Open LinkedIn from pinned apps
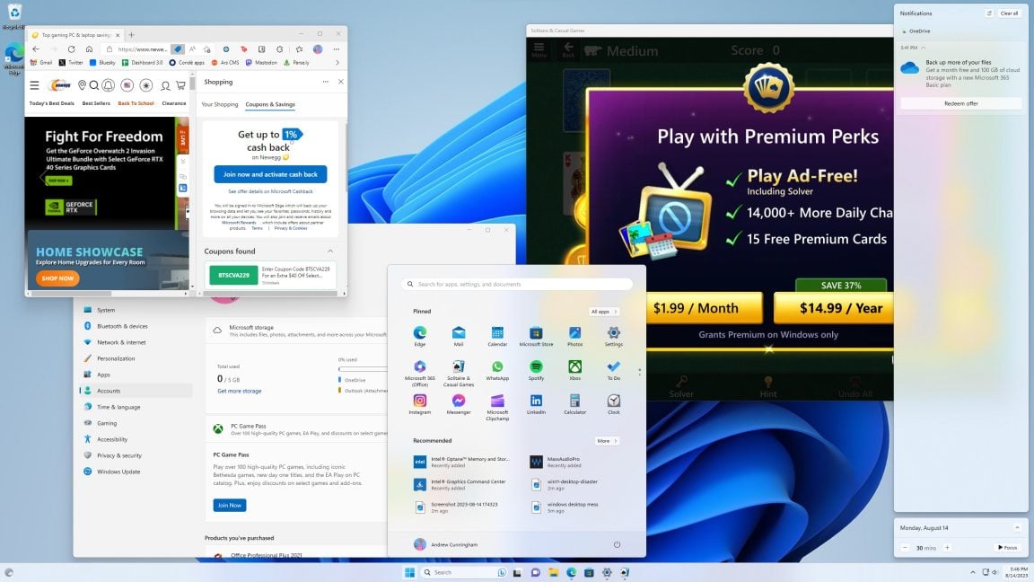Image resolution: width=1034 pixels, height=582 pixels. click(x=536, y=404)
